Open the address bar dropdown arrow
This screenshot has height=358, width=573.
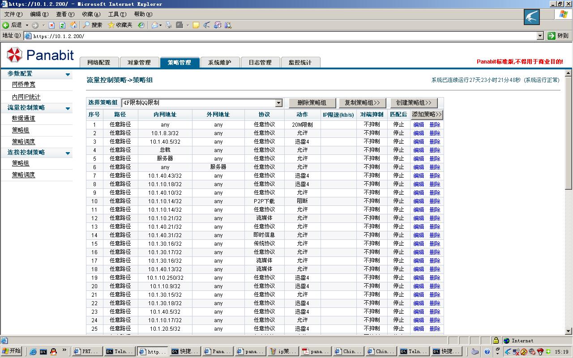point(540,36)
